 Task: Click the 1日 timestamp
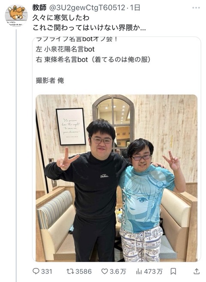click(x=135, y=8)
